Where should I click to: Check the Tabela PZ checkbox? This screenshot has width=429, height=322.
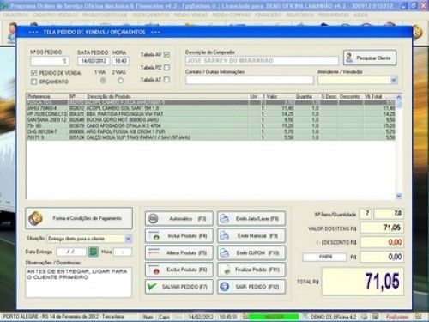pos(166,68)
